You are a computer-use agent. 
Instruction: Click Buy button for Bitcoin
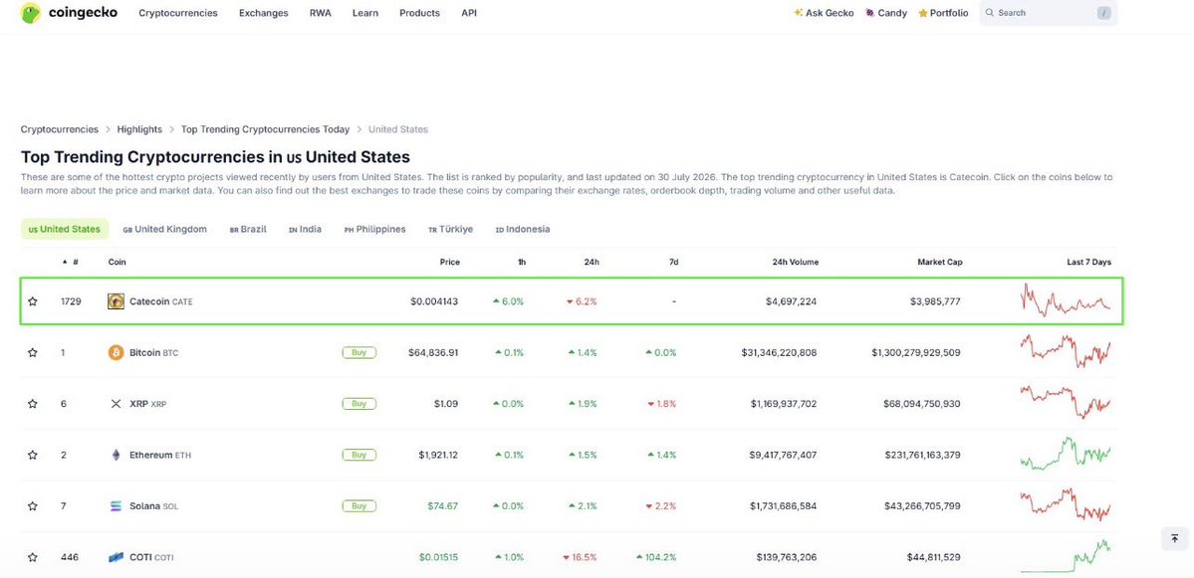pos(358,353)
